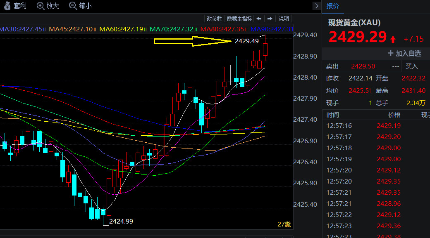
Task: Select the red MA80 indicator label
Action: tap(222, 29)
